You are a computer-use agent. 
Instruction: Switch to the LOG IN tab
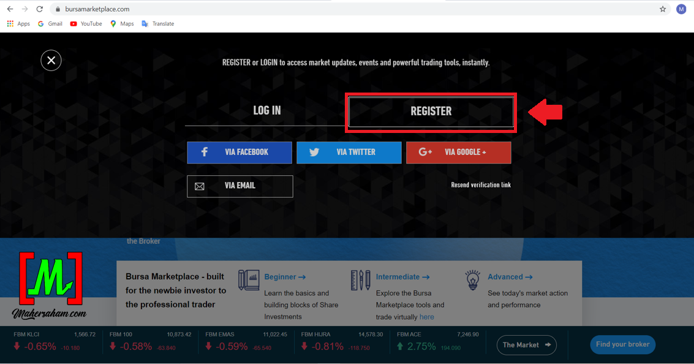point(266,111)
